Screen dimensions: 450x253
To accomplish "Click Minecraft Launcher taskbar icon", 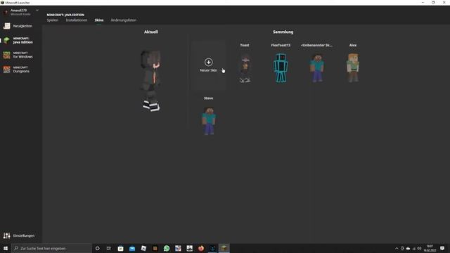I will coord(224,248).
